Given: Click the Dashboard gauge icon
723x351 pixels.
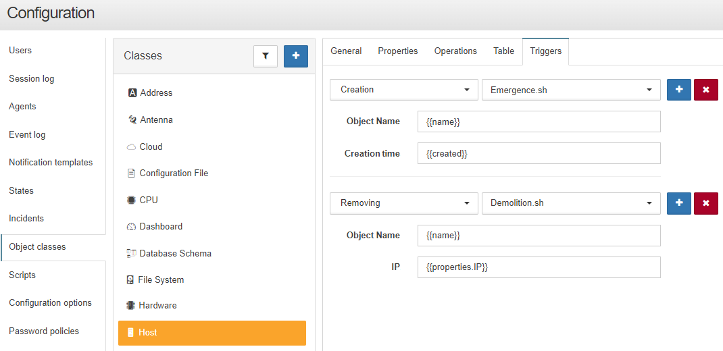Looking at the screenshot, I should click(x=131, y=227).
